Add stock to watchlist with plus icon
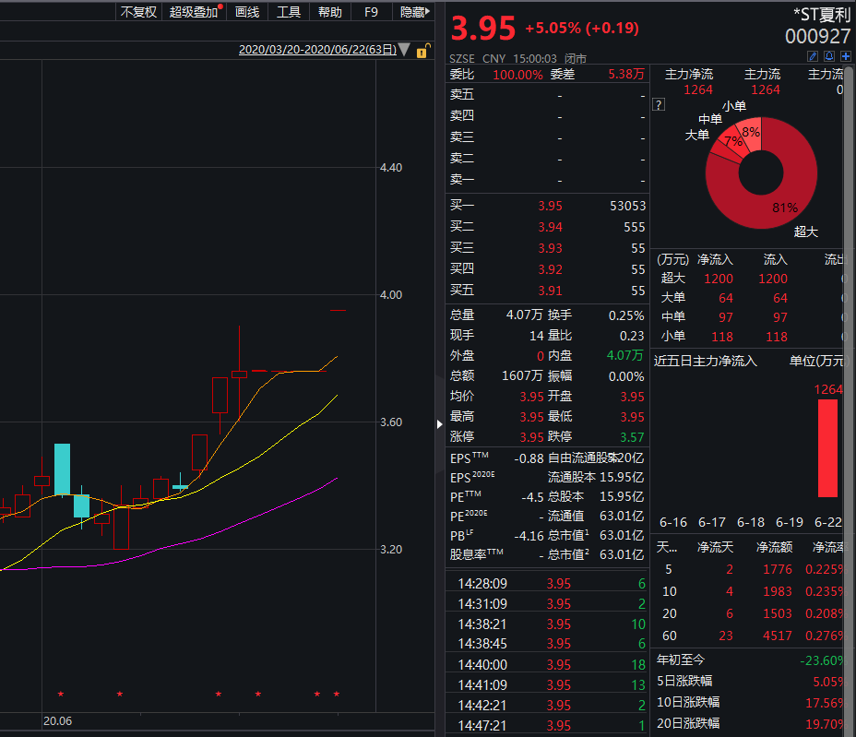 845,55
